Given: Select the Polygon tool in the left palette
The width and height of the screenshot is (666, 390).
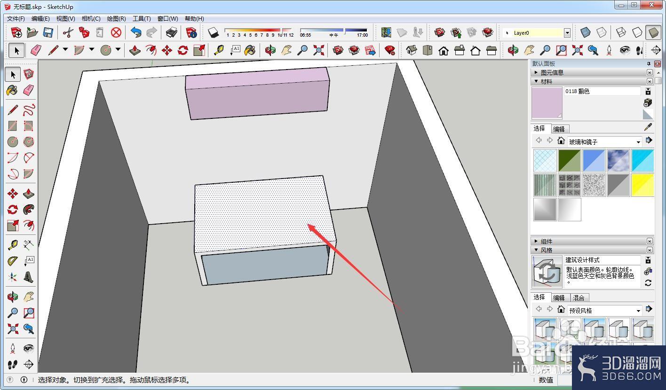Looking at the screenshot, I should (29, 142).
